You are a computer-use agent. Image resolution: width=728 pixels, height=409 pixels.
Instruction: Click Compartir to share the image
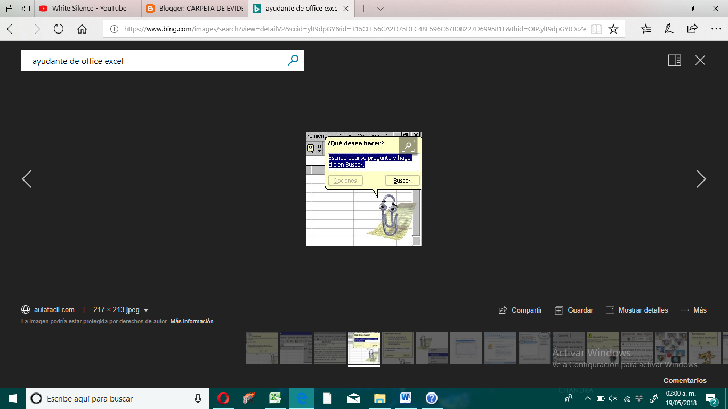click(x=520, y=310)
